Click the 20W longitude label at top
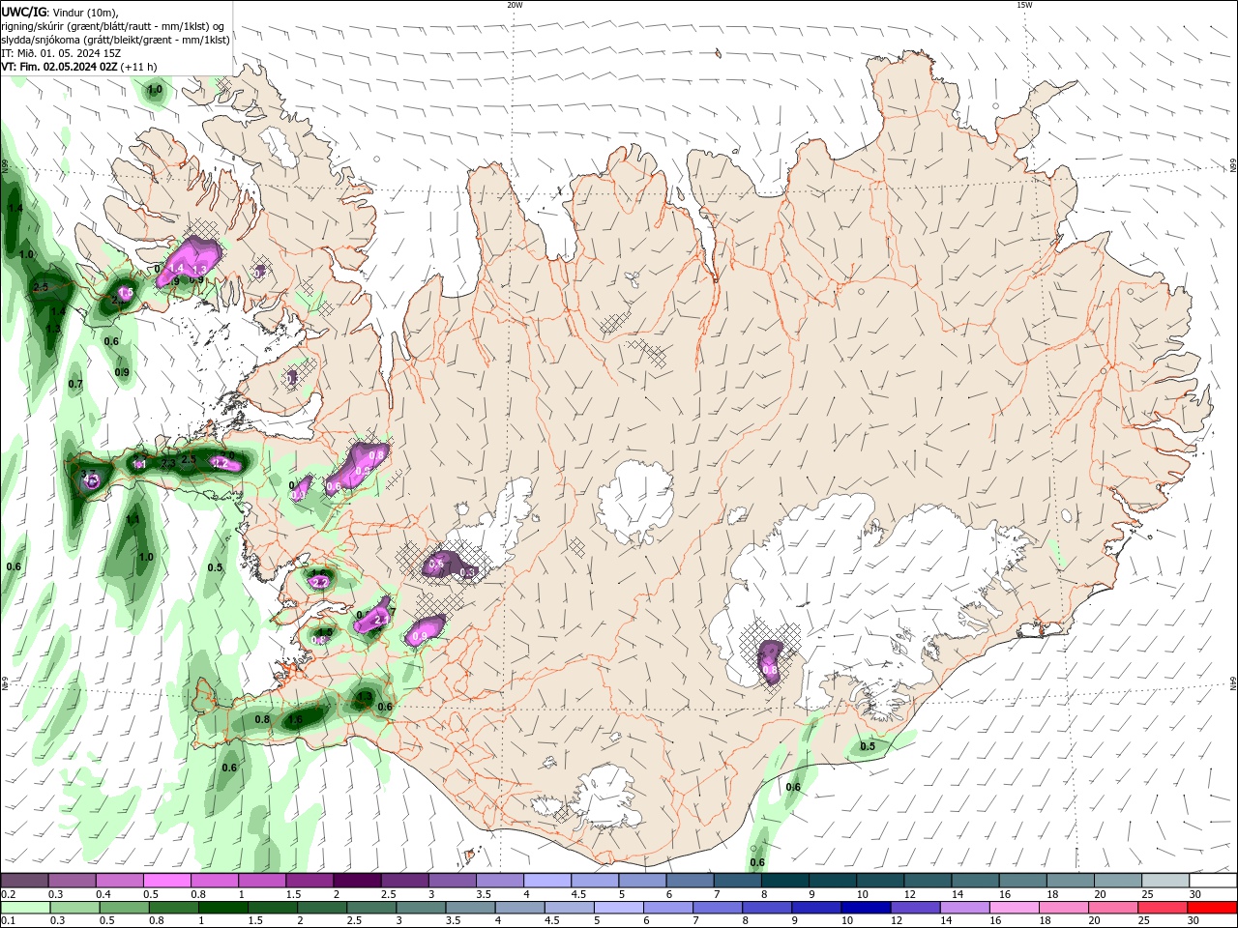Viewport: 1238px width, 928px height. (516, 5)
